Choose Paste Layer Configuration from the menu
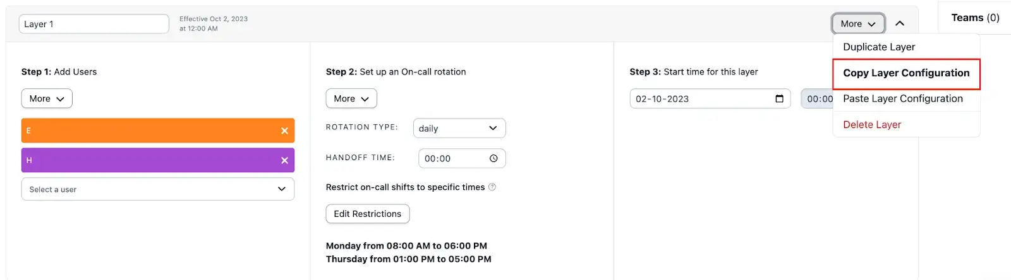Viewport: 1011px width, 280px height. [902, 98]
